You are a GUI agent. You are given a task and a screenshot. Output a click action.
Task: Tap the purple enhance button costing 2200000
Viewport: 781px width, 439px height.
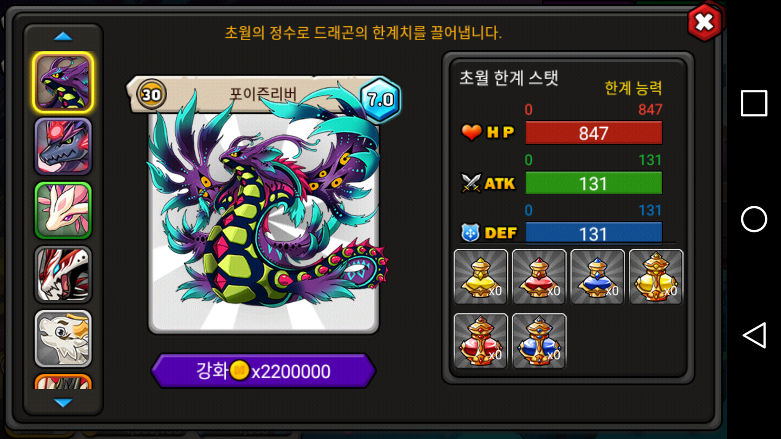coord(263,371)
